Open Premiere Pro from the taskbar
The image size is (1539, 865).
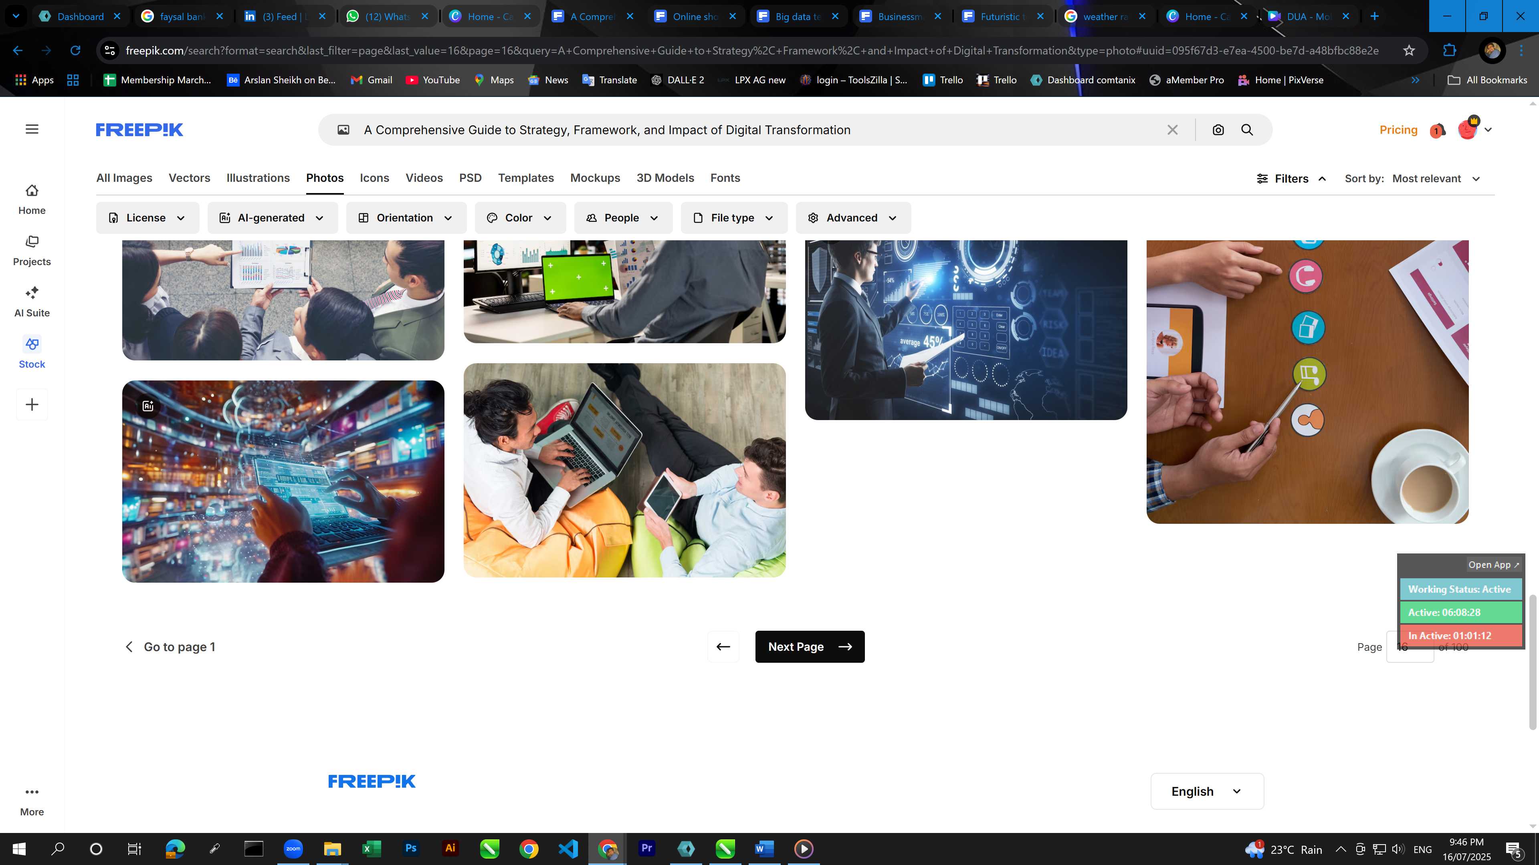tap(646, 848)
